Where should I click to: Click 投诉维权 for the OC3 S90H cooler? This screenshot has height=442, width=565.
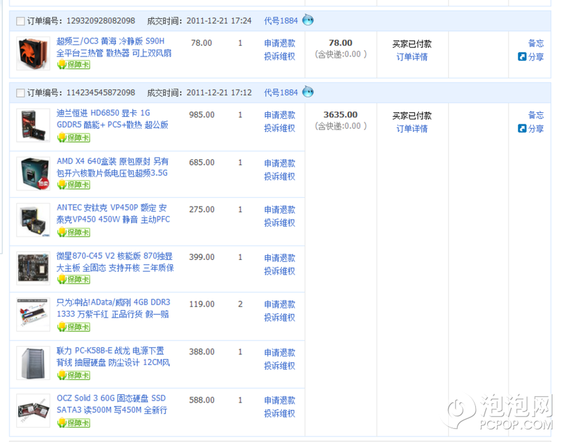[280, 57]
